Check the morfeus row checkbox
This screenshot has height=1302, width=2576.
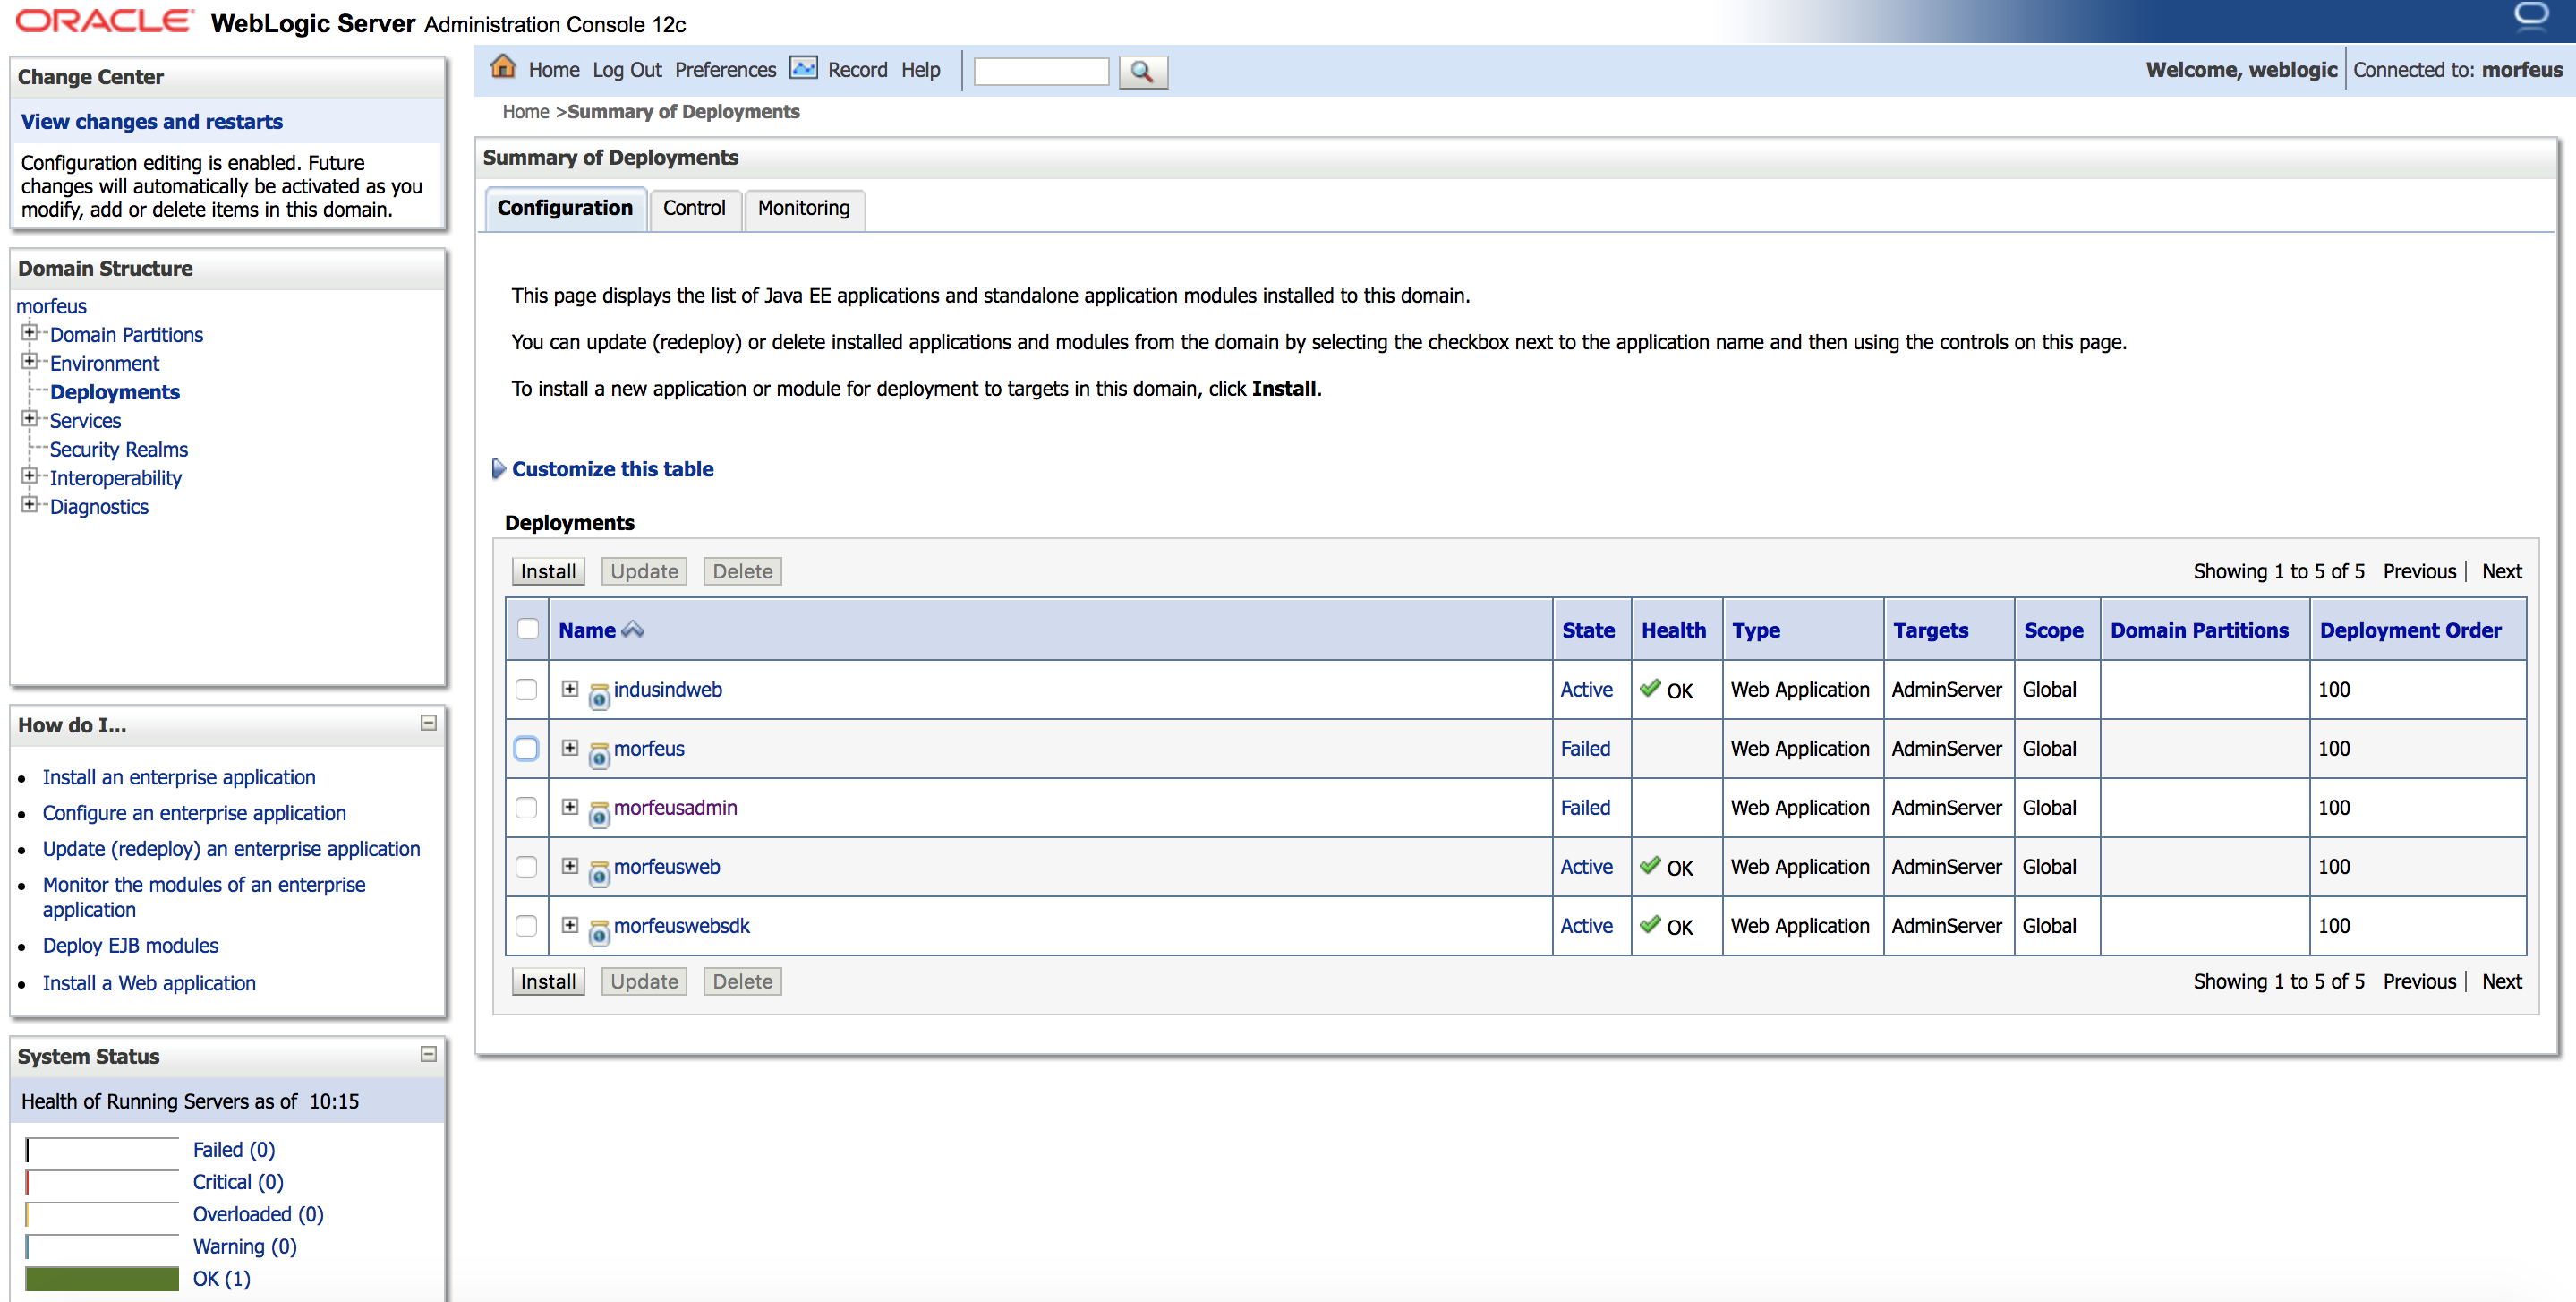(526, 749)
